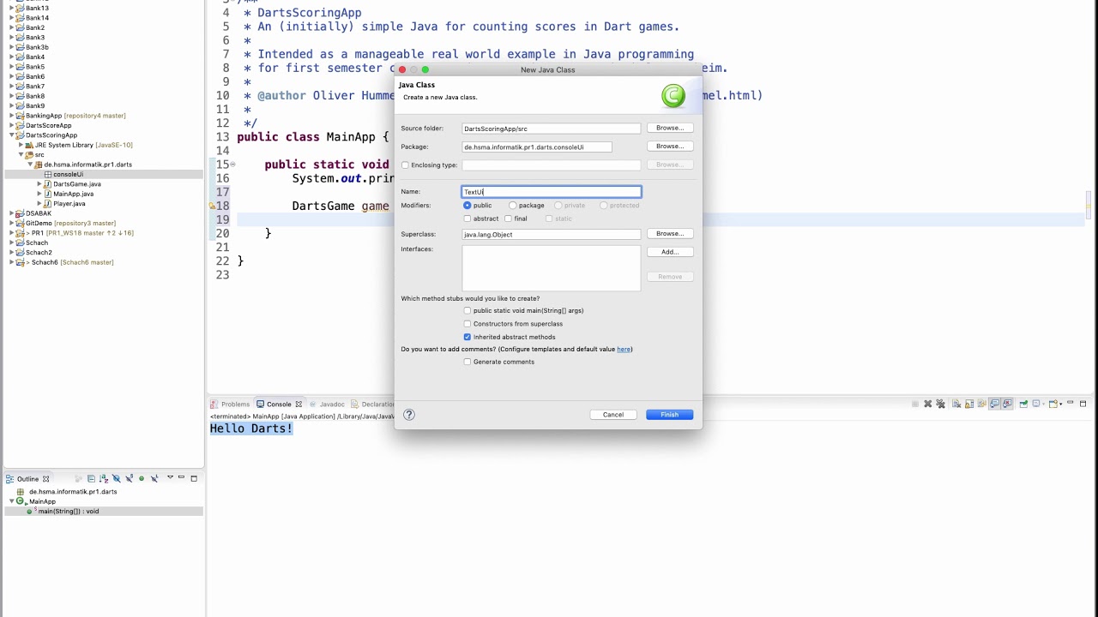Image resolution: width=1098 pixels, height=617 pixels.
Task: Click the Clear Console icon
Action: (x=956, y=404)
